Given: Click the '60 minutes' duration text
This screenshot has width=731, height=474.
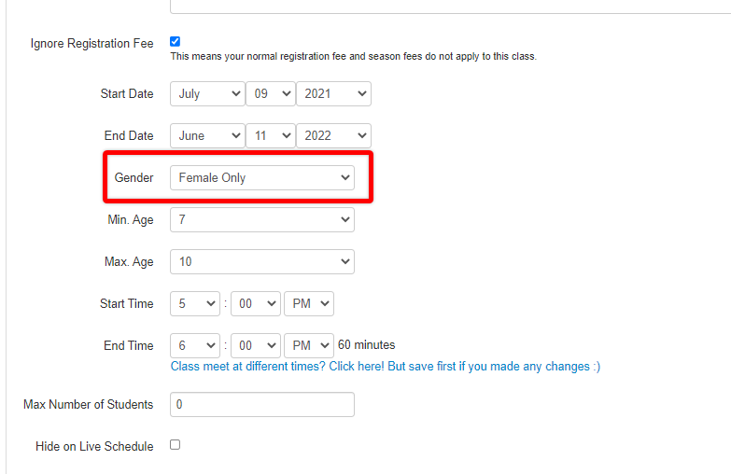Looking at the screenshot, I should click(x=366, y=345).
